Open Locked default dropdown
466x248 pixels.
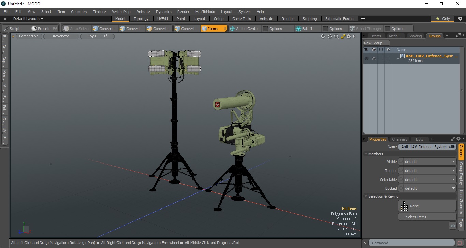click(427, 188)
